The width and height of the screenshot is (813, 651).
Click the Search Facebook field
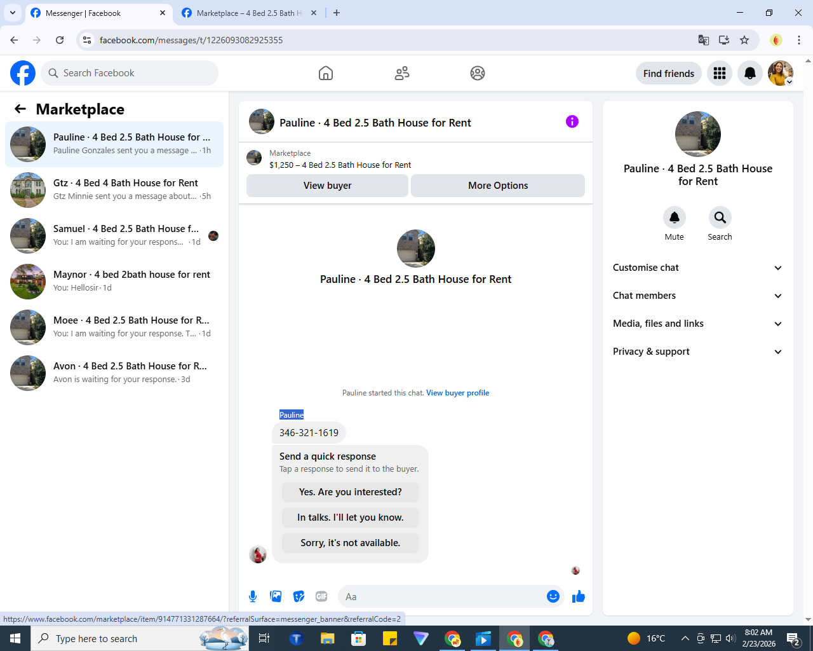[x=130, y=73]
